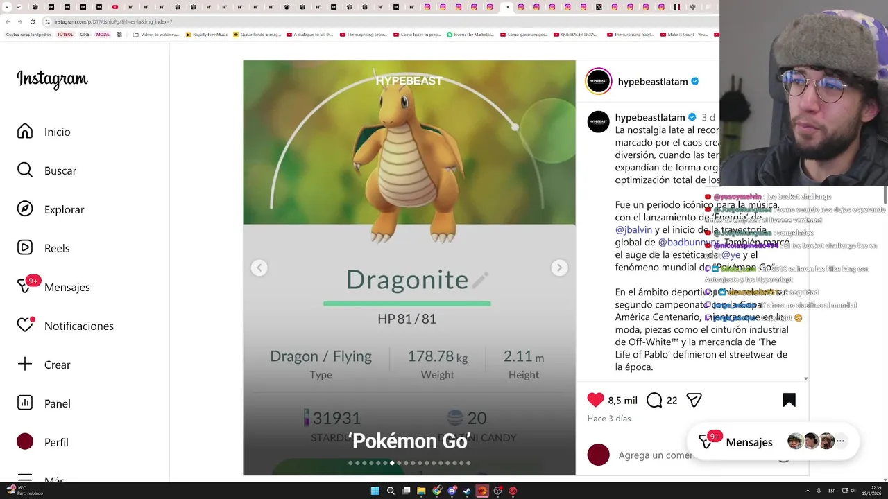The image size is (888, 499).
Task: Open Google Chrome from the taskbar
Action: 436,491
